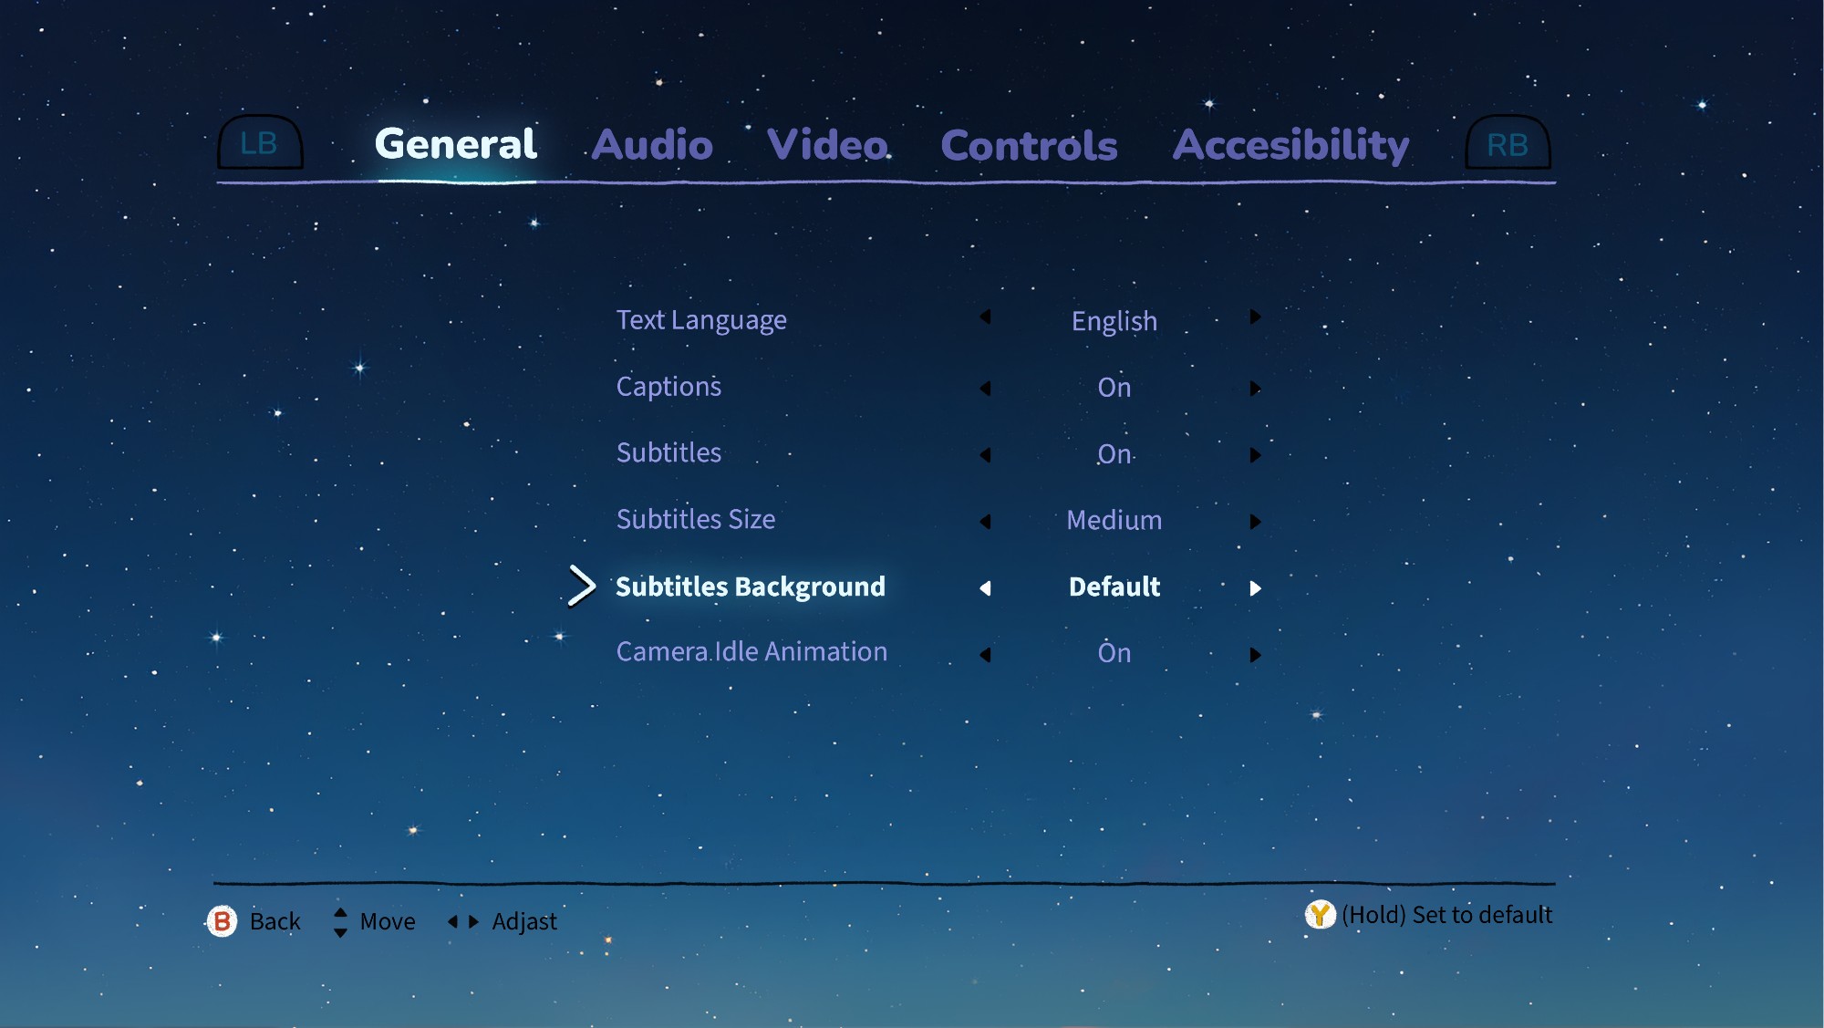Click '(Hold) Set to default' text
Viewport: 1824px width, 1028px height.
[x=1446, y=915]
